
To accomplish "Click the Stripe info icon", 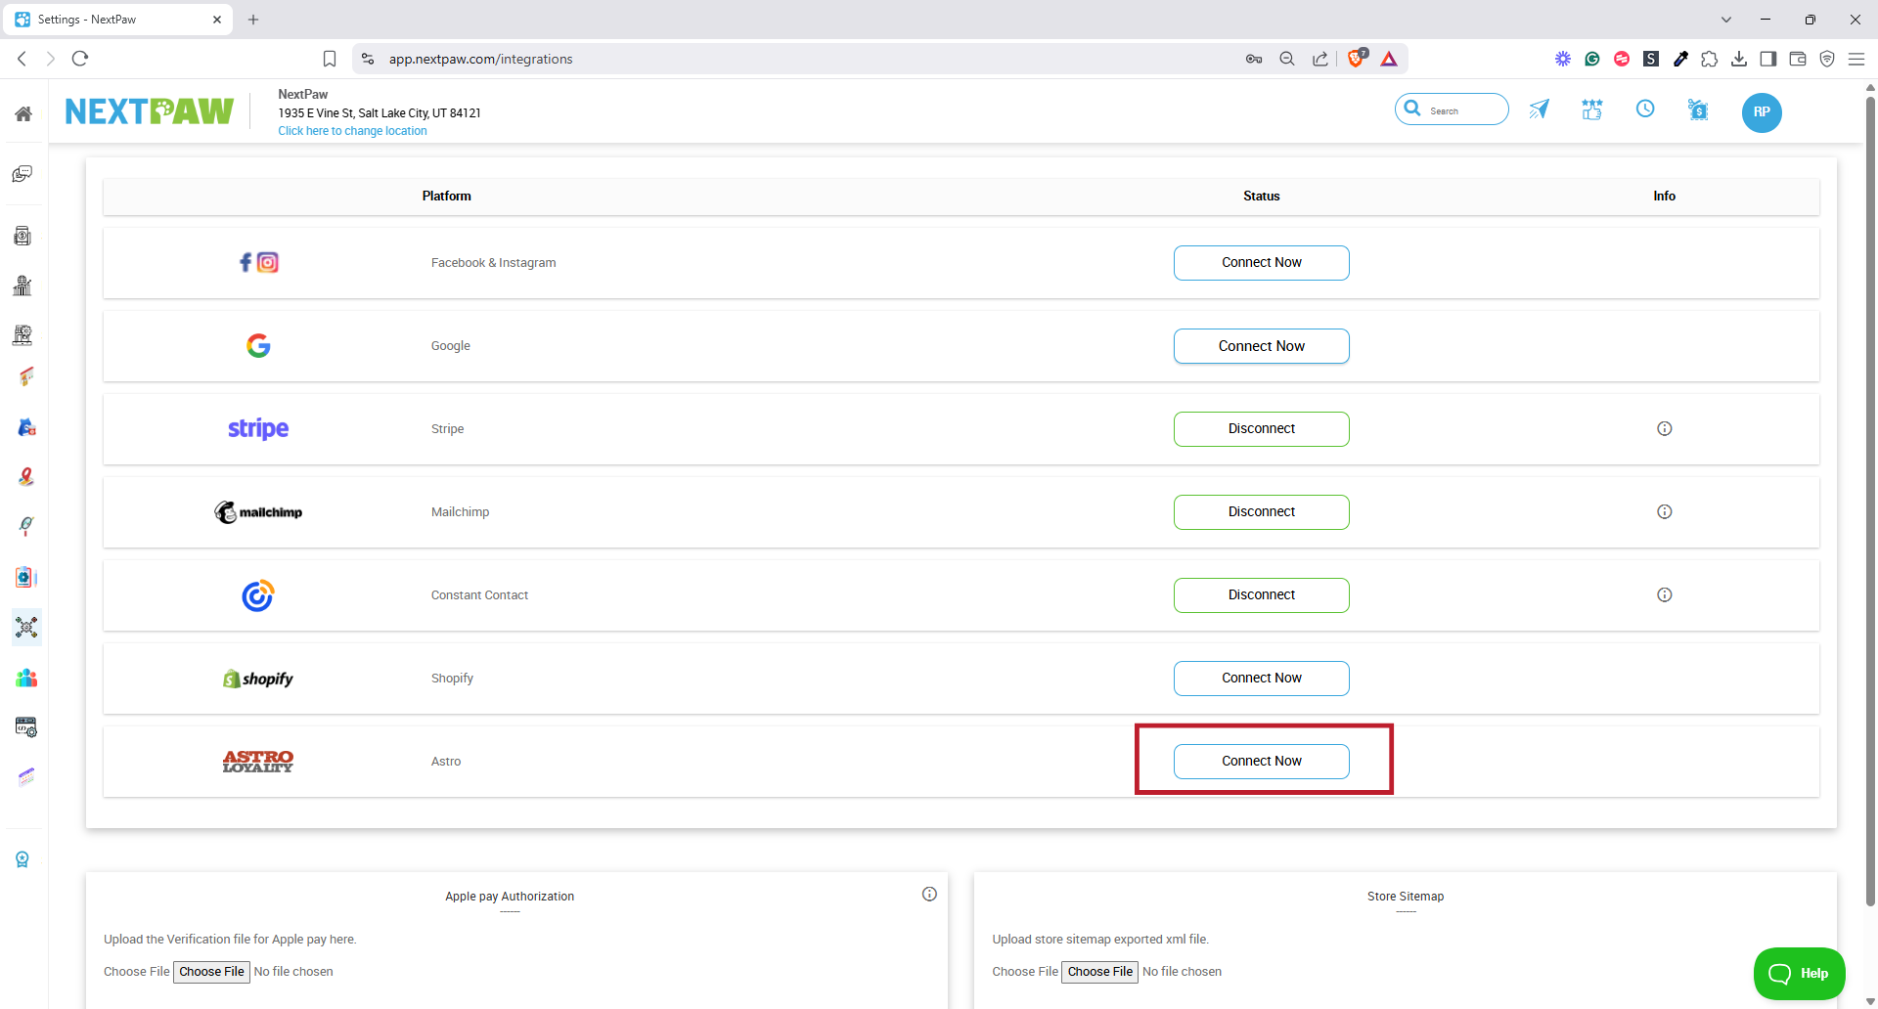I will point(1665,428).
